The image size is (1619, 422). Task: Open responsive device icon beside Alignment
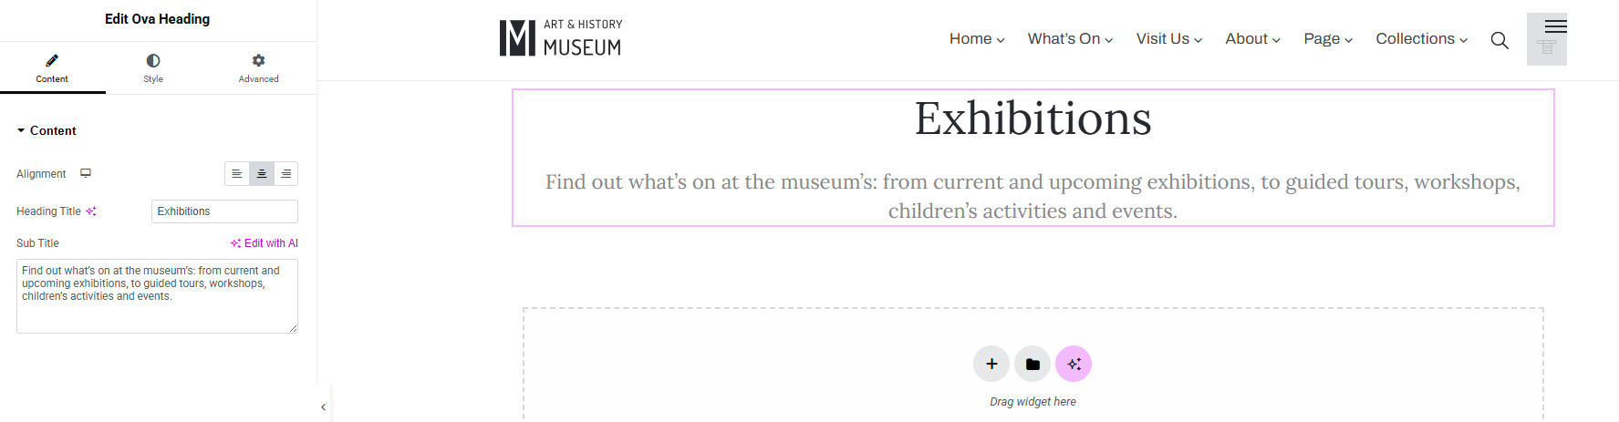[x=86, y=173]
